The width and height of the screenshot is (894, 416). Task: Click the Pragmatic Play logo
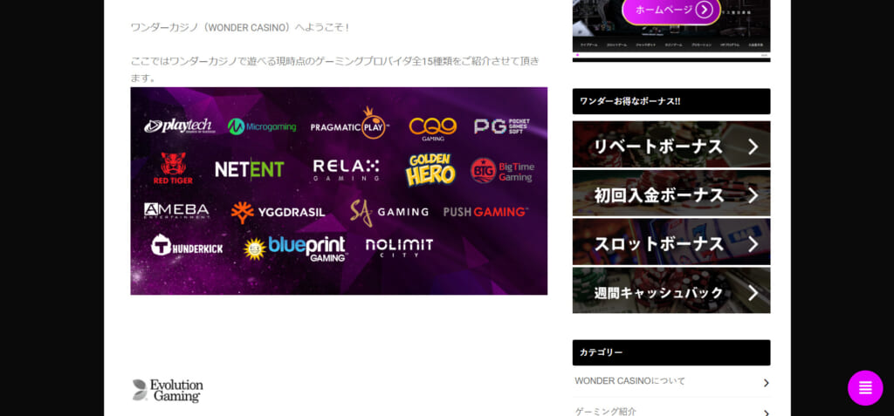(x=349, y=123)
